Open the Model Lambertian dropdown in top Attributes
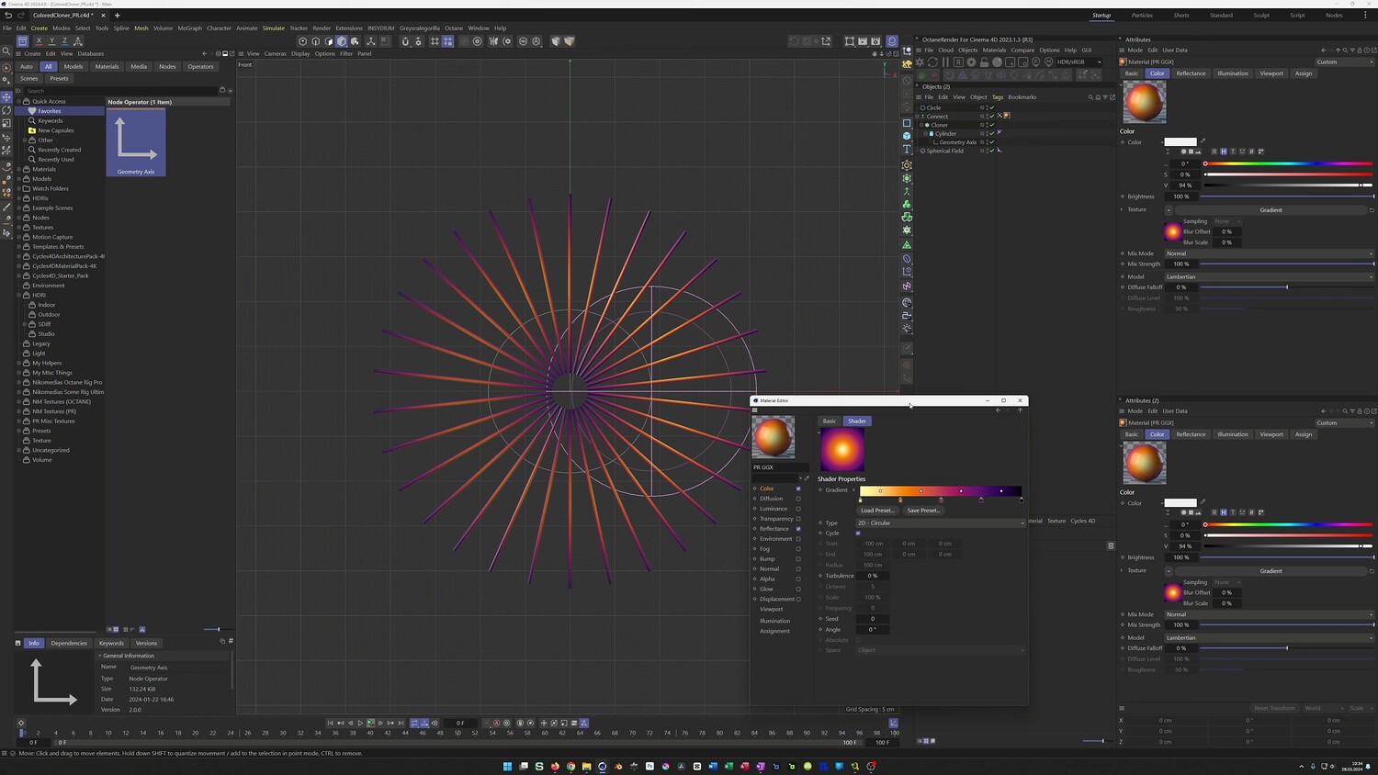 pos(1269,276)
